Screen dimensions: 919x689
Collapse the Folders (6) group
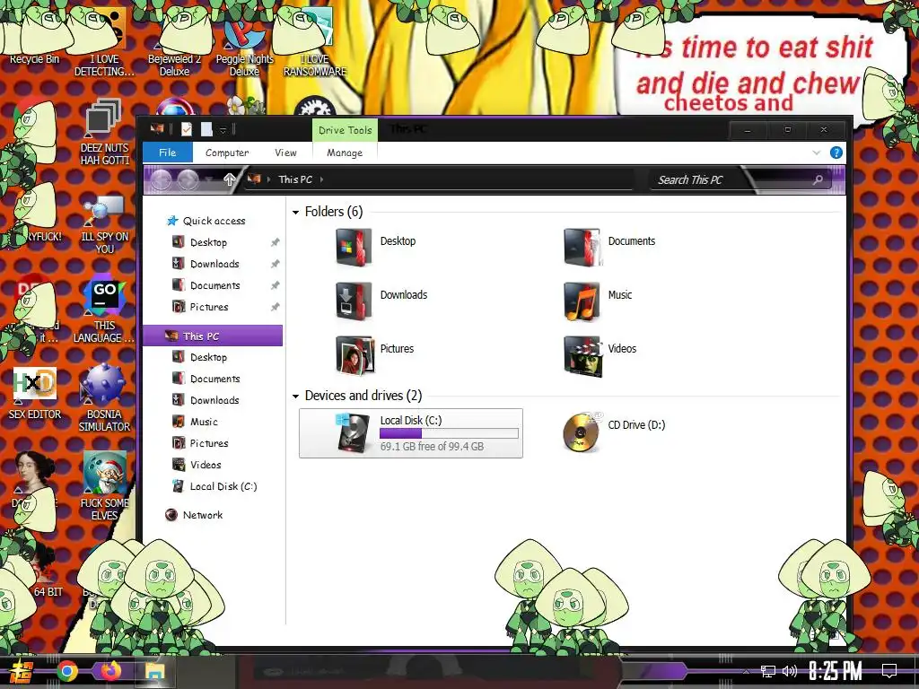click(x=295, y=212)
